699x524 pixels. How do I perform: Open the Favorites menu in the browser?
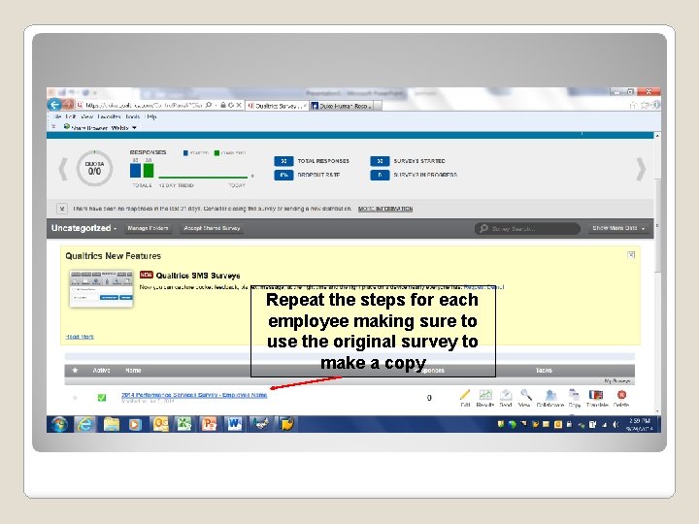(x=109, y=116)
